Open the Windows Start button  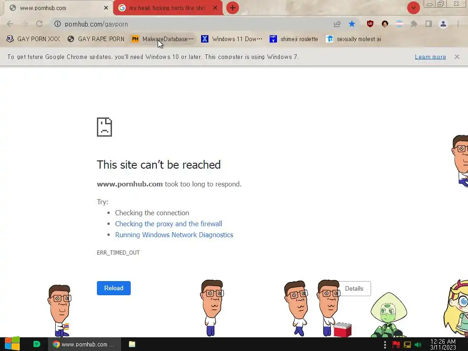click(x=12, y=344)
